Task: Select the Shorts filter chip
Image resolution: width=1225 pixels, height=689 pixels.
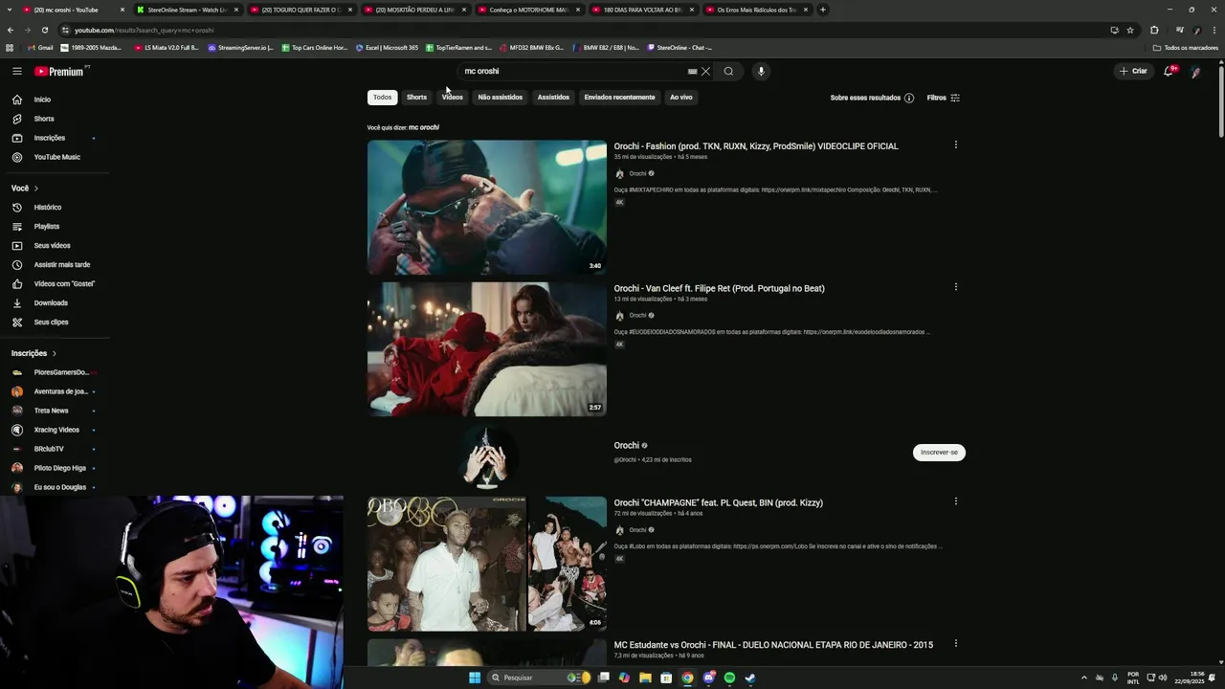Action: point(416,97)
